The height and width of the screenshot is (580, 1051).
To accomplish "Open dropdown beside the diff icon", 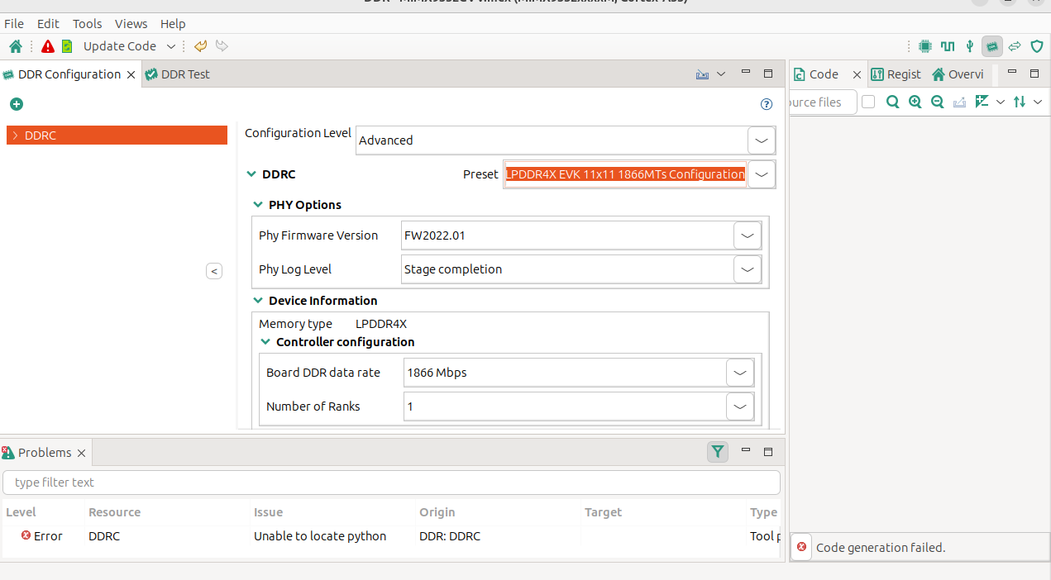I will pyautogui.click(x=1000, y=102).
